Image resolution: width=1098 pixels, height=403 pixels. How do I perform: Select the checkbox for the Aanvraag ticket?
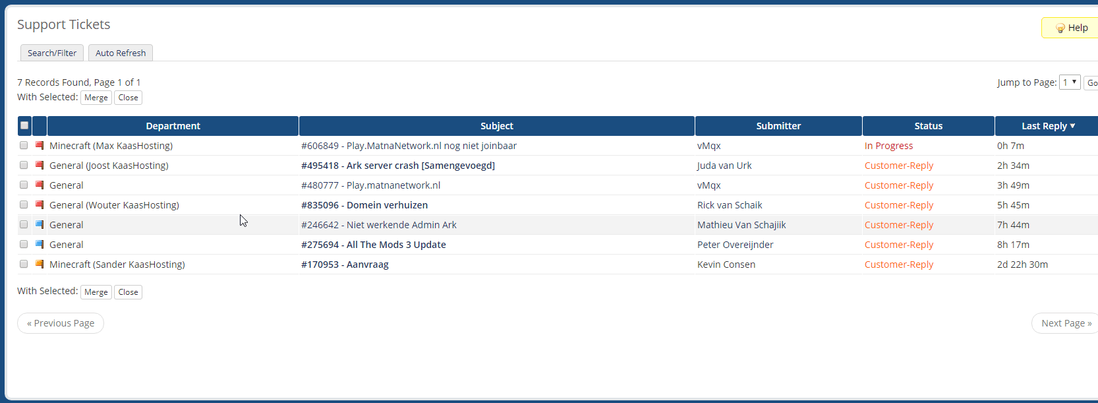tap(24, 264)
